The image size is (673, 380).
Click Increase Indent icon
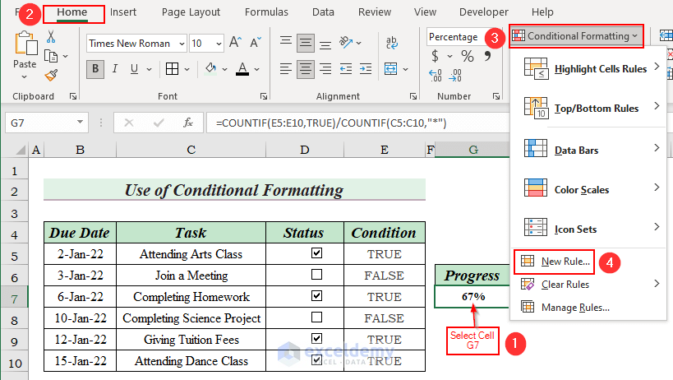[366, 69]
